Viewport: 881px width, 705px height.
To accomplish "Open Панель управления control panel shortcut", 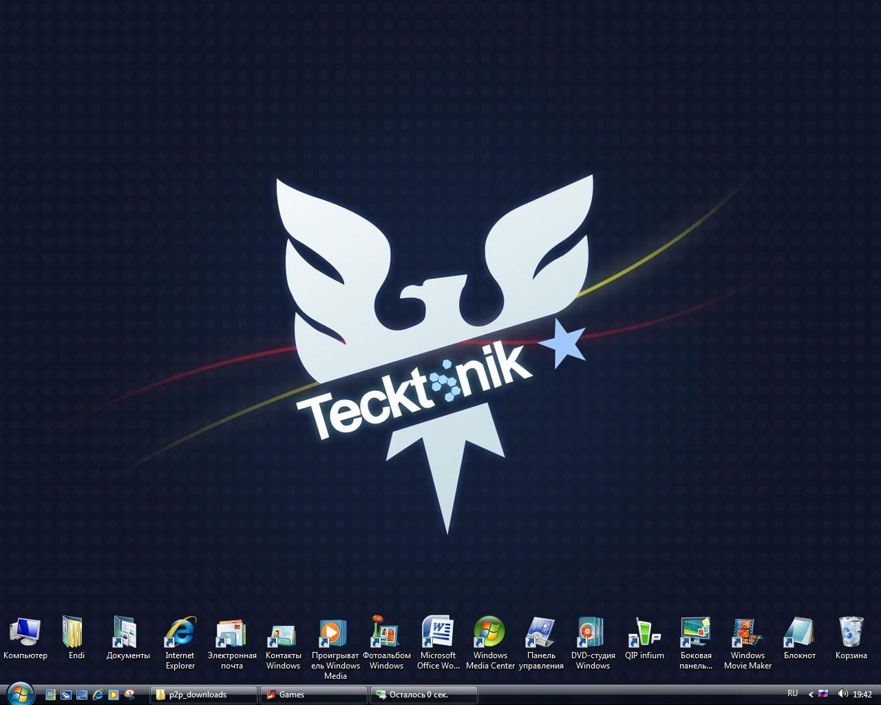I will (x=541, y=633).
